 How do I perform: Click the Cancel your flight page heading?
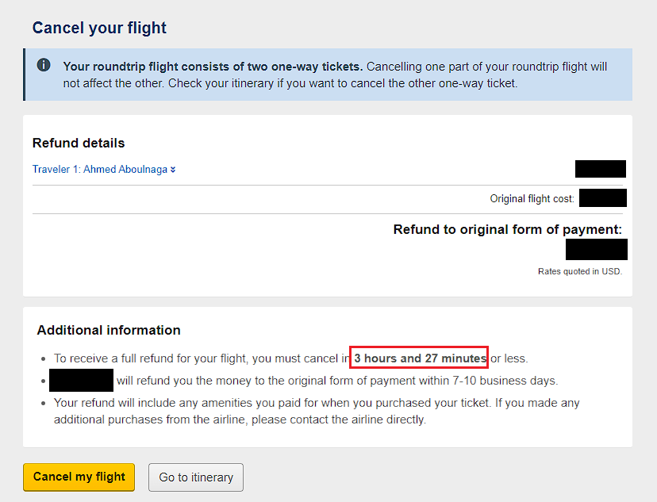click(99, 29)
